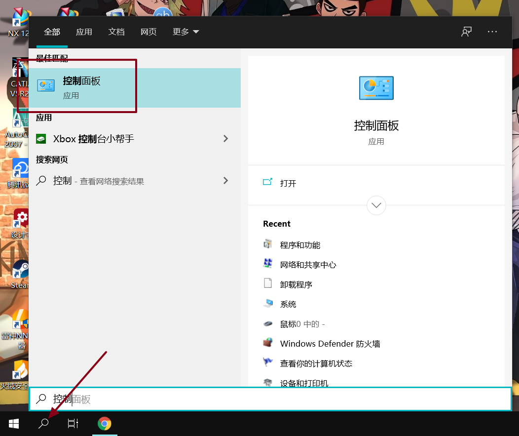Select the Xbox 控制台小帮手 result text
The width and height of the screenshot is (519, 436).
[94, 138]
